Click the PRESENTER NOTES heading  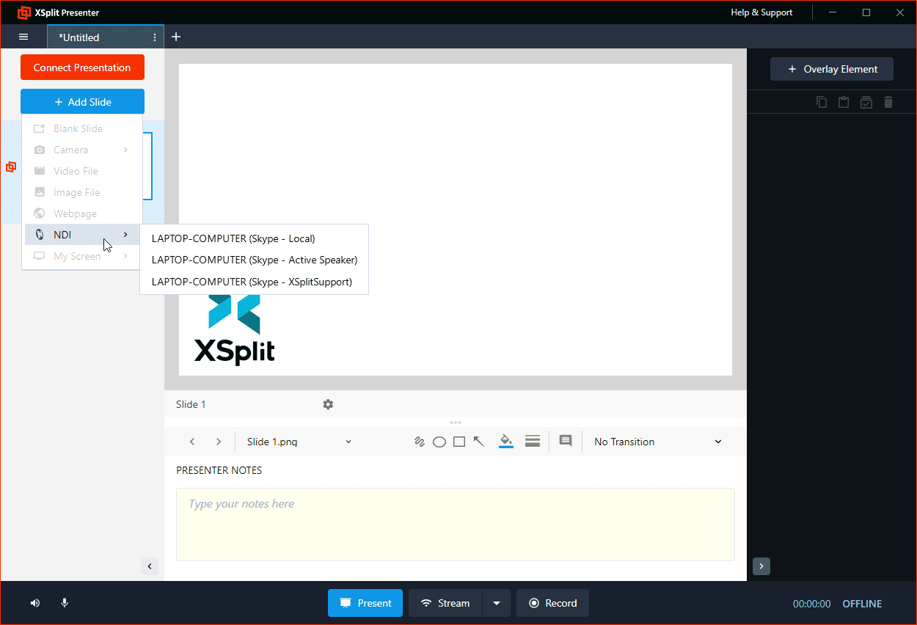219,470
